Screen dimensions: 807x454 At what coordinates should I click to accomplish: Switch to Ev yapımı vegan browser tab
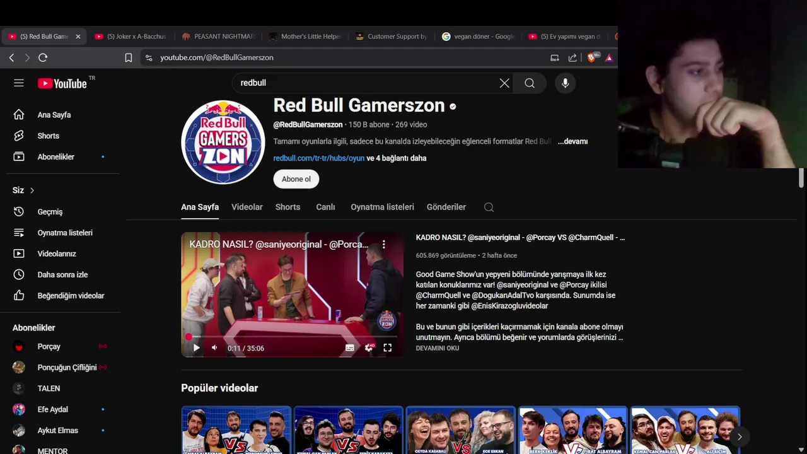(x=566, y=37)
